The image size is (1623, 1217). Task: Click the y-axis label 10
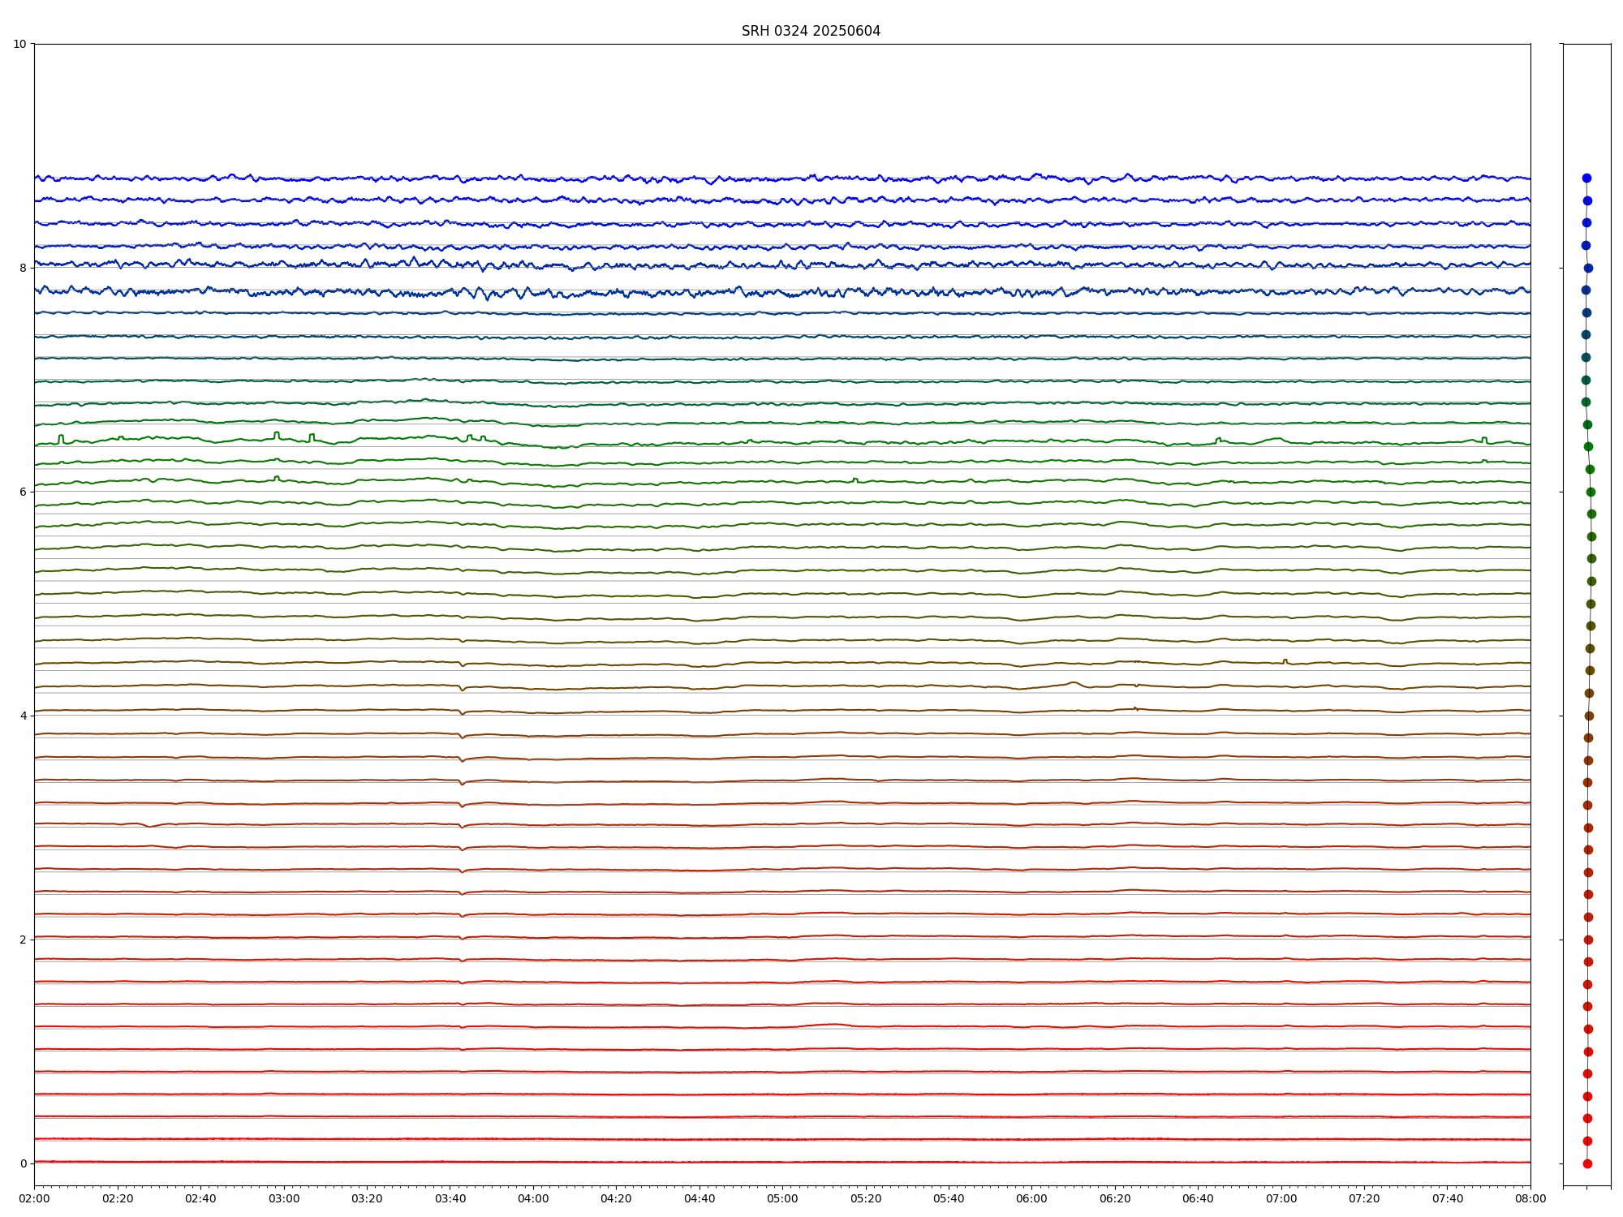pyautogui.click(x=19, y=44)
